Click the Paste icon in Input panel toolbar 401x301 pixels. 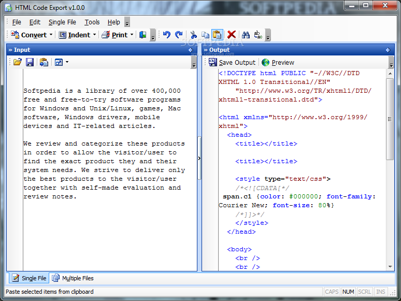(x=44, y=62)
